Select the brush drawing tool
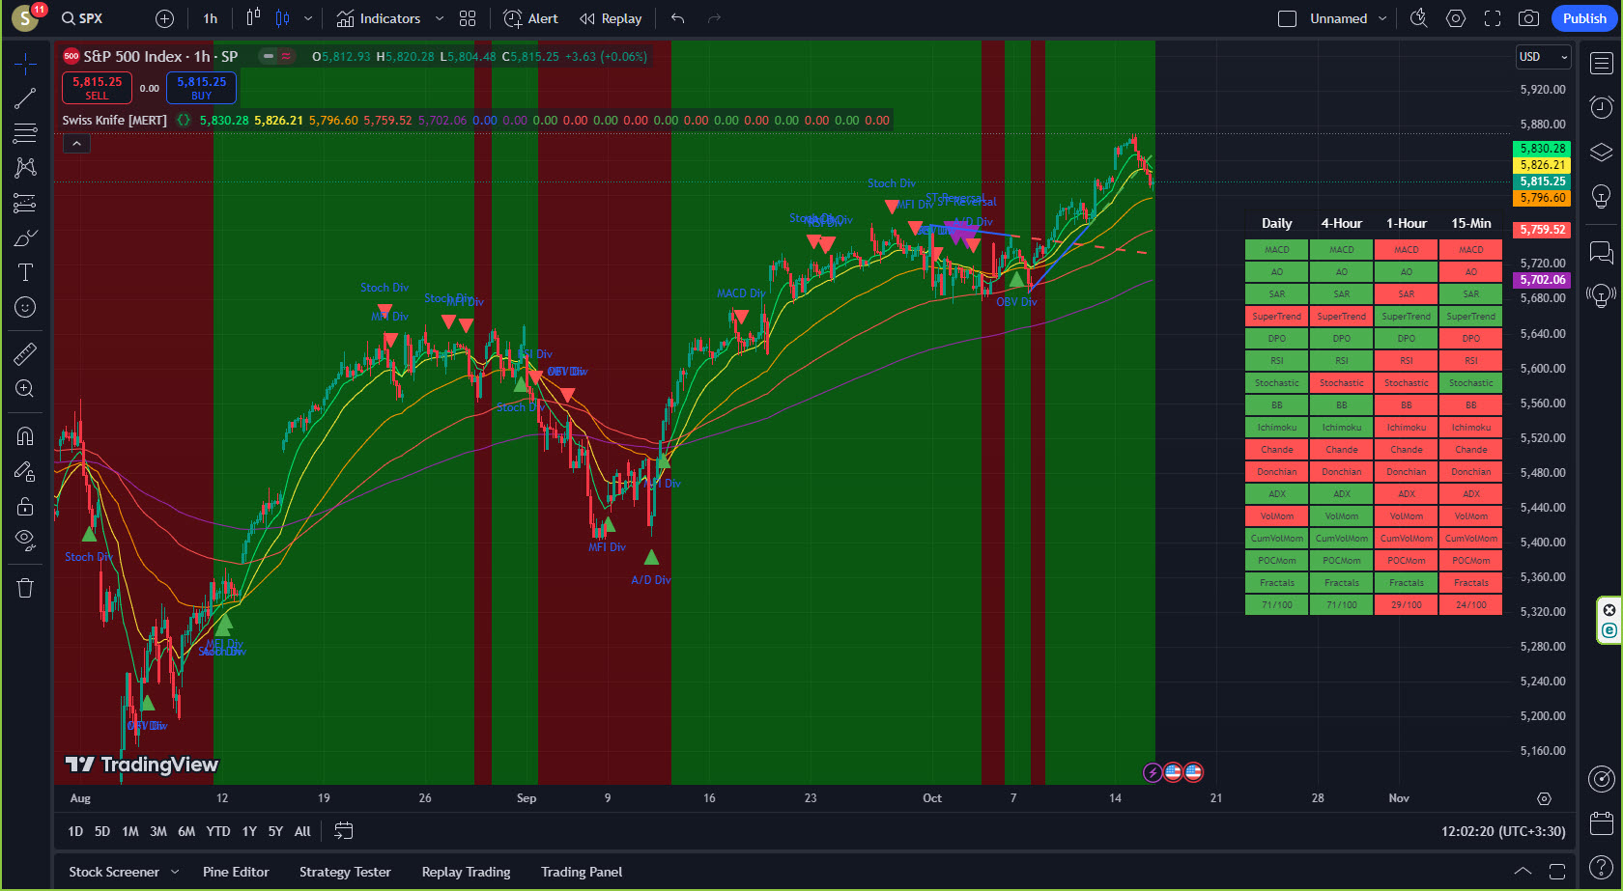 tap(25, 237)
